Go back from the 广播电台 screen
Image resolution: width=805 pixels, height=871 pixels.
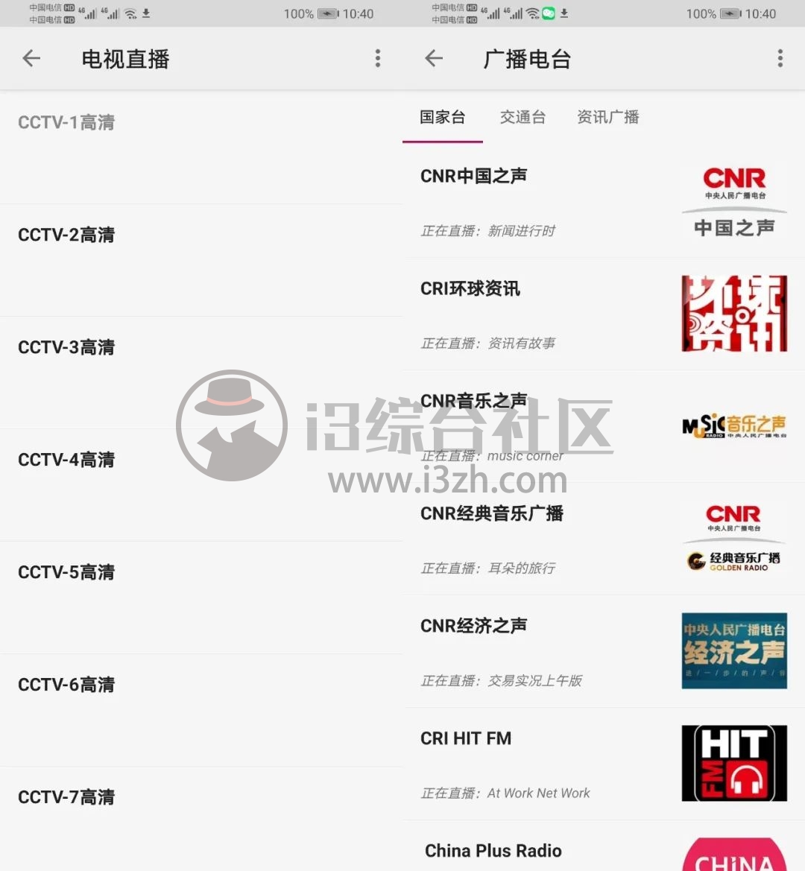coord(434,58)
